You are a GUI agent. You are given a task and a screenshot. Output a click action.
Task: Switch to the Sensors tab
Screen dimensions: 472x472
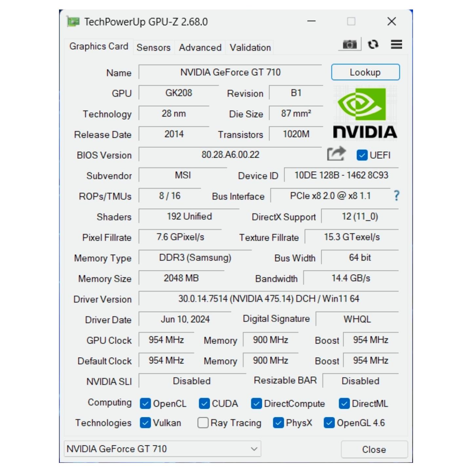pos(153,48)
